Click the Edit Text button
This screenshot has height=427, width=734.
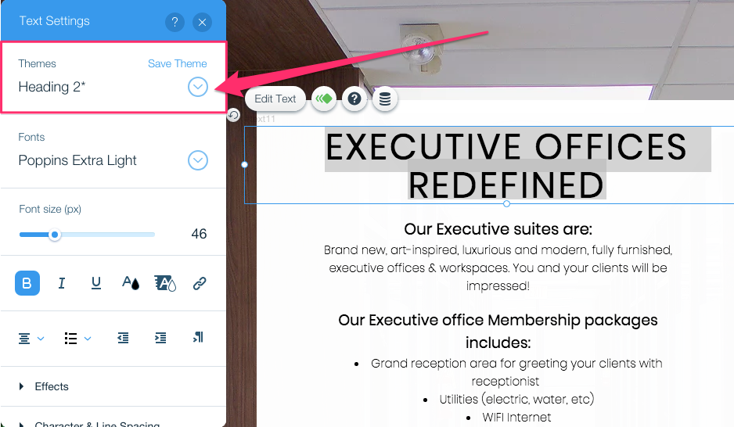pyautogui.click(x=275, y=99)
